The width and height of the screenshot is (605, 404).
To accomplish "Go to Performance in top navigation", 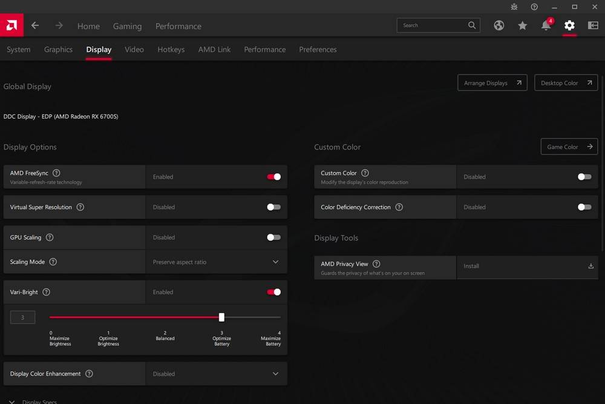I will coord(178,26).
